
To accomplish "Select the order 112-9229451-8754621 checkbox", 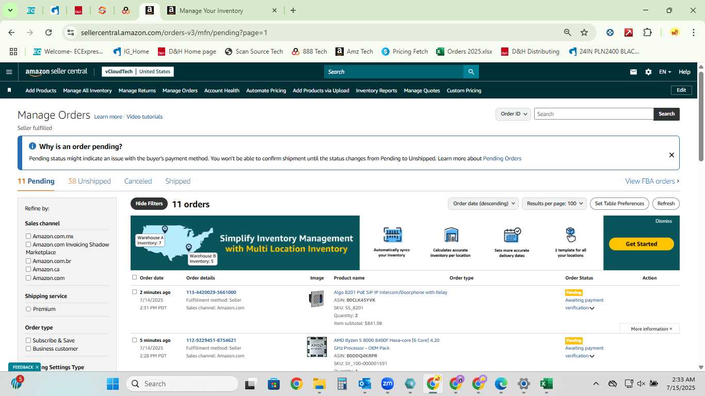I will 134,340.
